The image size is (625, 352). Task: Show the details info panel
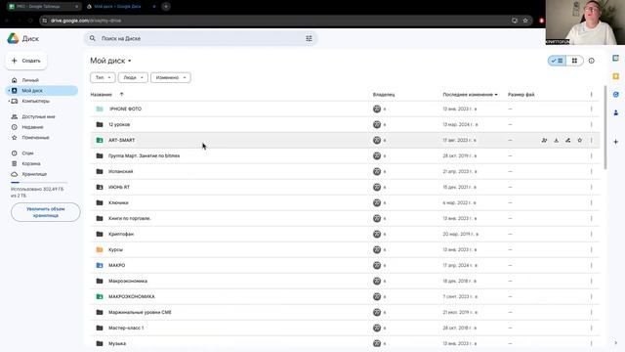tap(592, 61)
